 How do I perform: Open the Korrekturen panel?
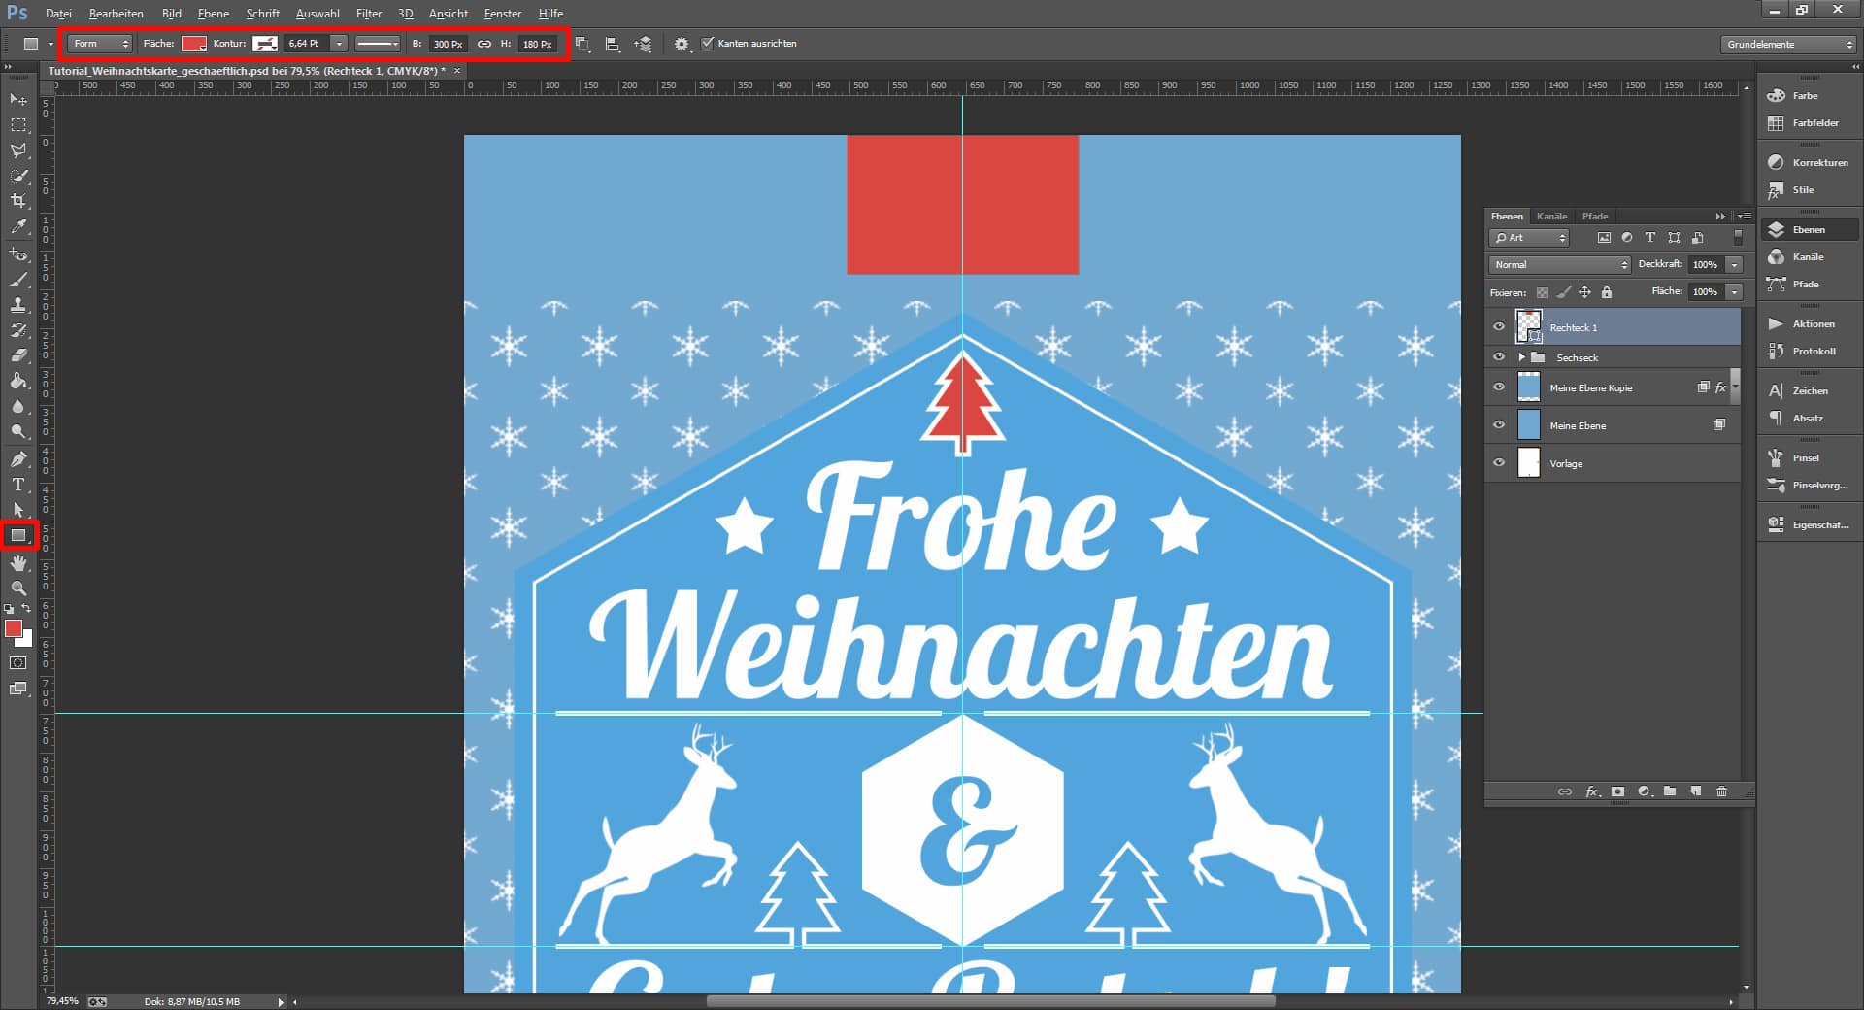[x=1808, y=162]
